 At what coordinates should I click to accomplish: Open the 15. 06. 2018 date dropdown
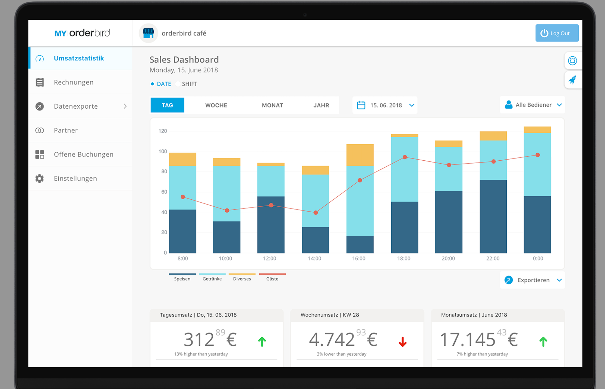[x=412, y=105]
